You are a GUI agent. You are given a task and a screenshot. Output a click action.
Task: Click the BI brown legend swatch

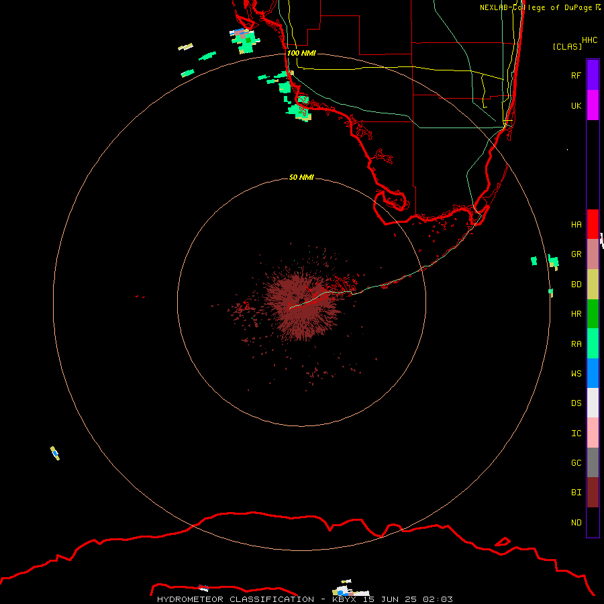point(593,493)
